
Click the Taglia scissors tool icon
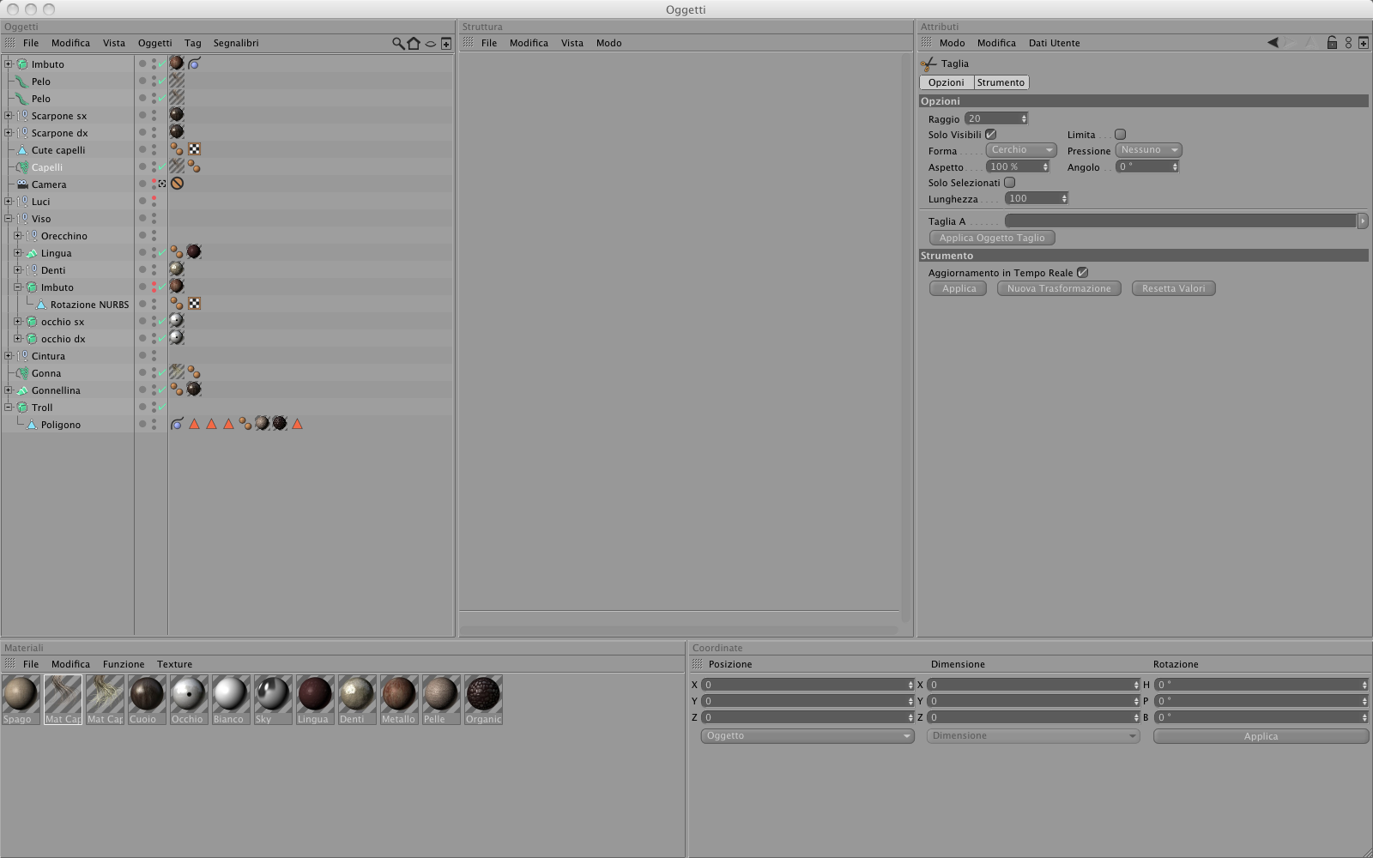click(928, 64)
